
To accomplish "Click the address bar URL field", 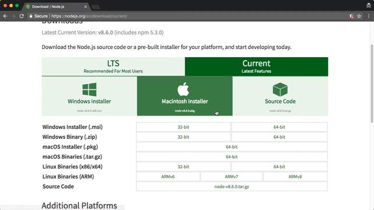I will click(188, 16).
